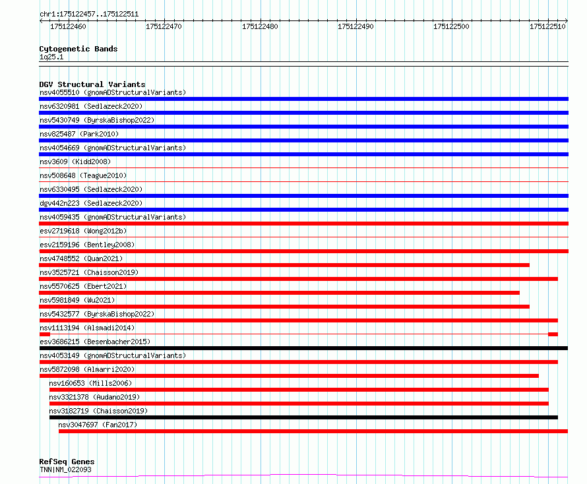587x484 pixels.
Task: Open variant nsv6320981 (Sedlazeck2020)
Action: click(91, 106)
